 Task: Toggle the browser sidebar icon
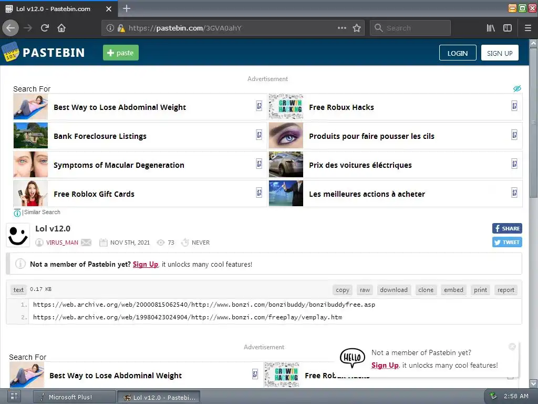pos(508,28)
